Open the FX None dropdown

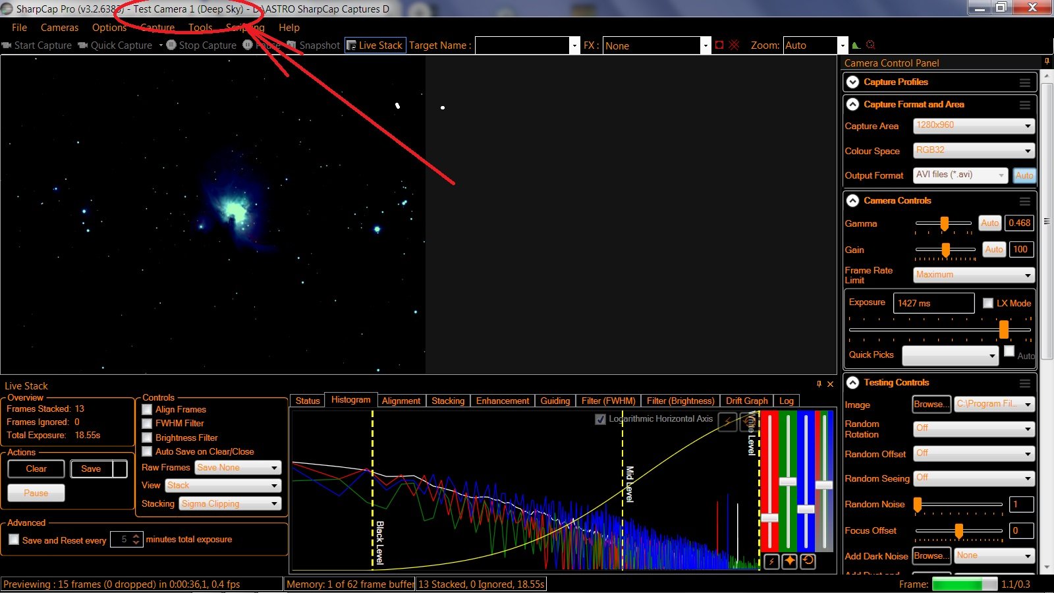(657, 45)
